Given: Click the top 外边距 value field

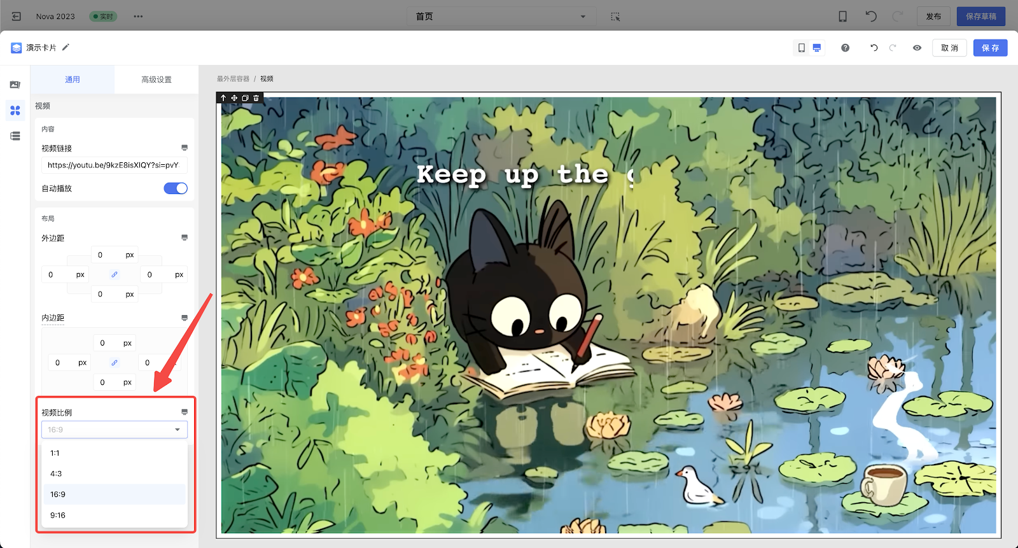Looking at the screenshot, I should (115, 255).
